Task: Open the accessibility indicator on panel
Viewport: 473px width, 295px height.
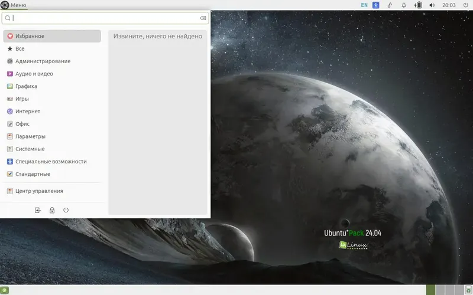Action: pos(376,5)
